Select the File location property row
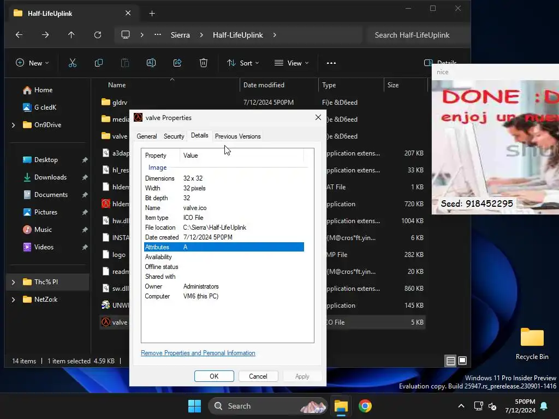 click(x=224, y=228)
